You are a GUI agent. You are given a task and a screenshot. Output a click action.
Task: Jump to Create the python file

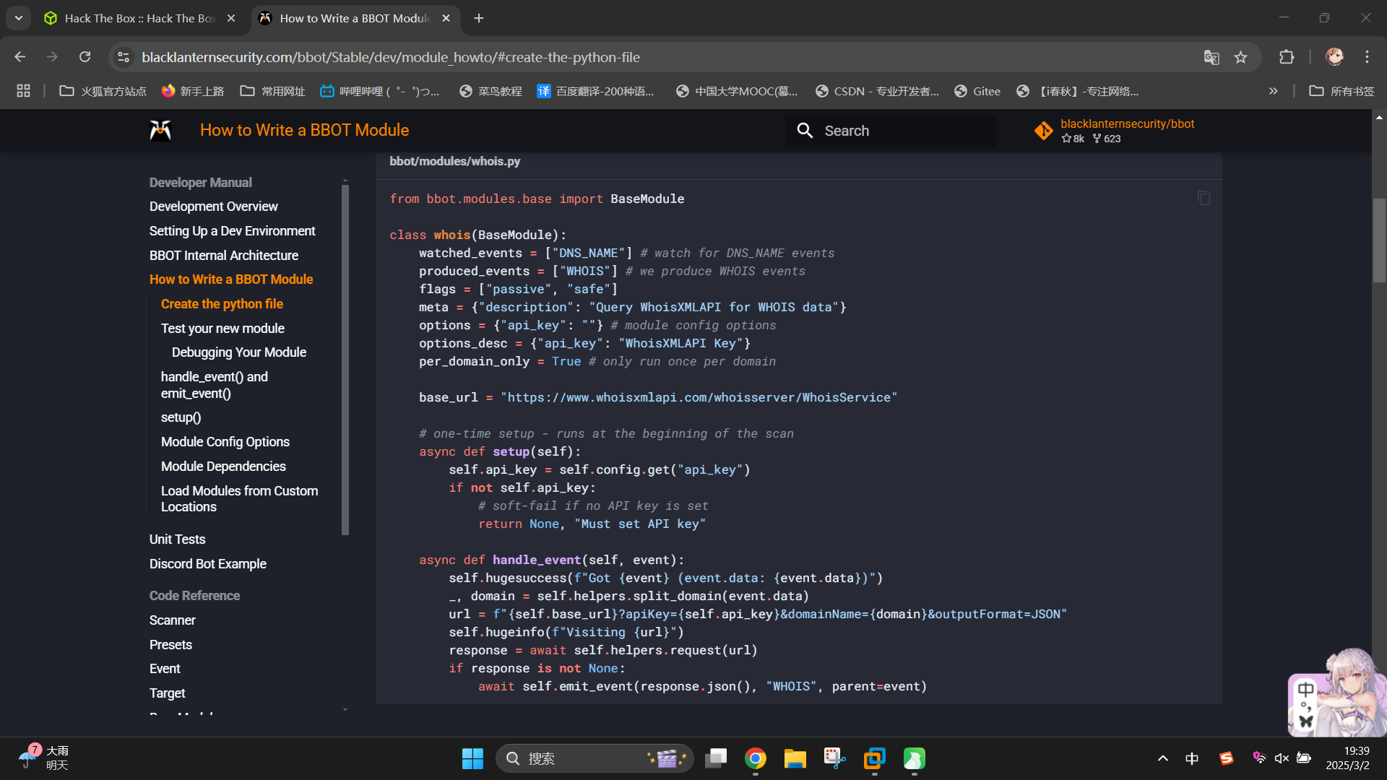[x=222, y=304]
